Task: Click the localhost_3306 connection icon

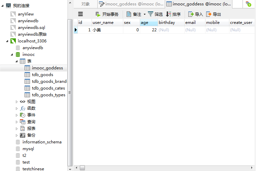Action: pyautogui.click(x=13, y=41)
